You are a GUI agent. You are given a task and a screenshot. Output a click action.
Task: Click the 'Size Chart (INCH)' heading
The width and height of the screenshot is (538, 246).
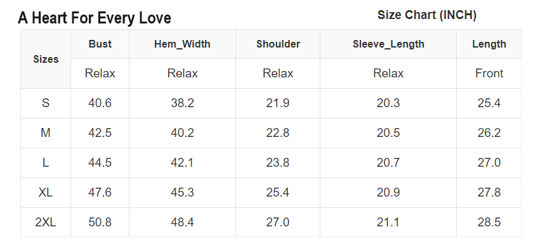[427, 15]
